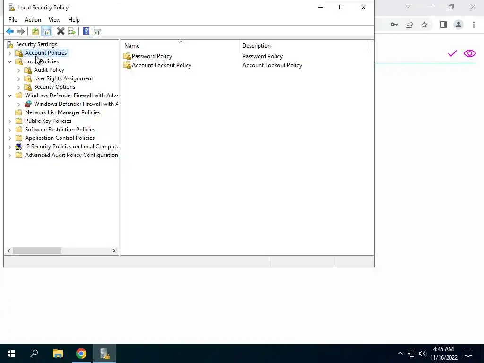Click the Password Policy description cell
This screenshot has height=363, width=484.
pyautogui.click(x=262, y=56)
